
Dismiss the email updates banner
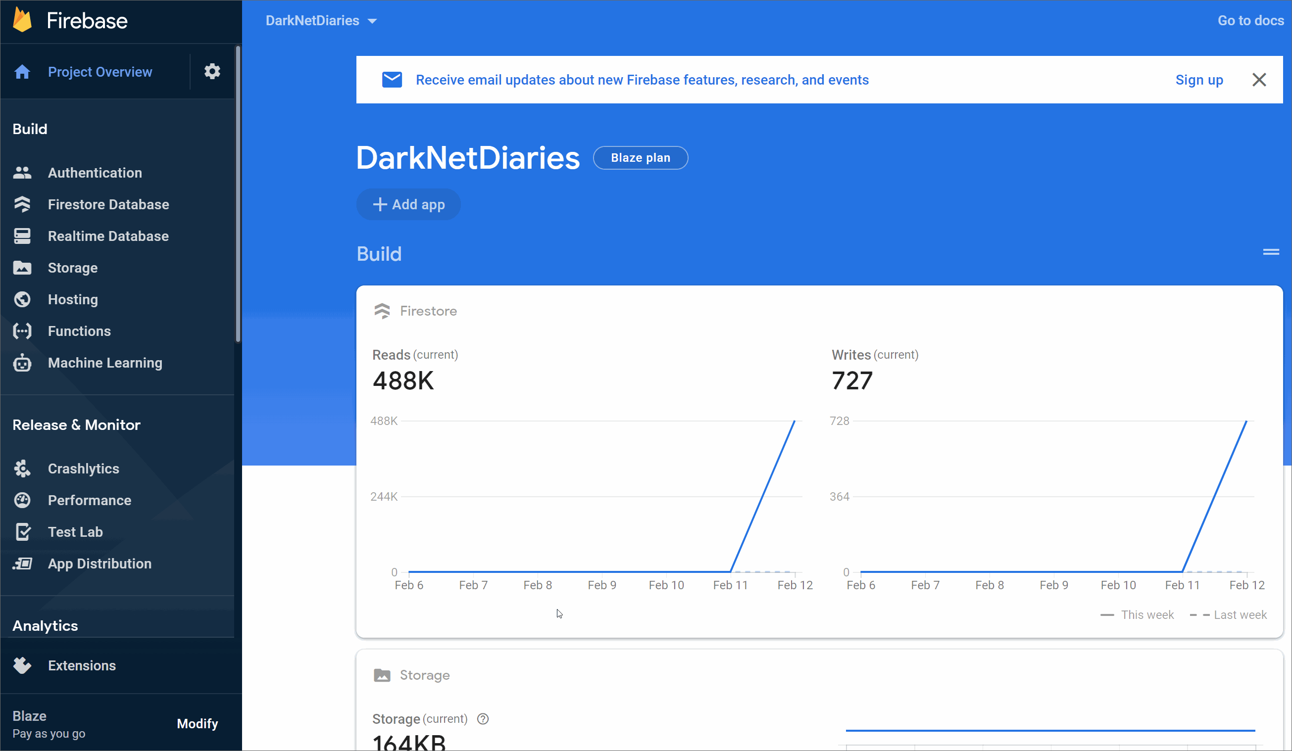1259,80
